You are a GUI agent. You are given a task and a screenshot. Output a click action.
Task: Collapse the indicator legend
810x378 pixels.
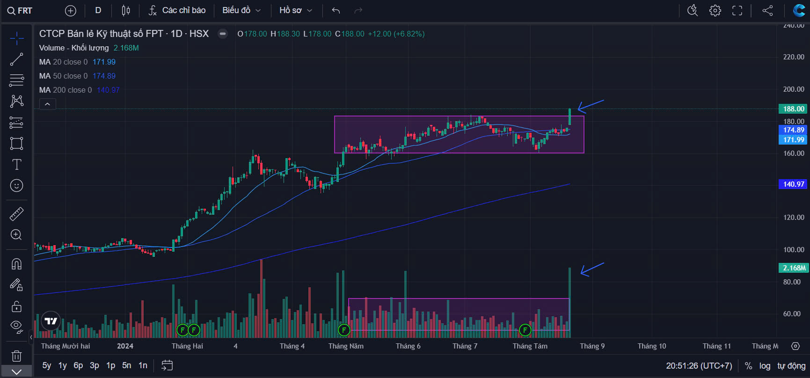pos(48,104)
